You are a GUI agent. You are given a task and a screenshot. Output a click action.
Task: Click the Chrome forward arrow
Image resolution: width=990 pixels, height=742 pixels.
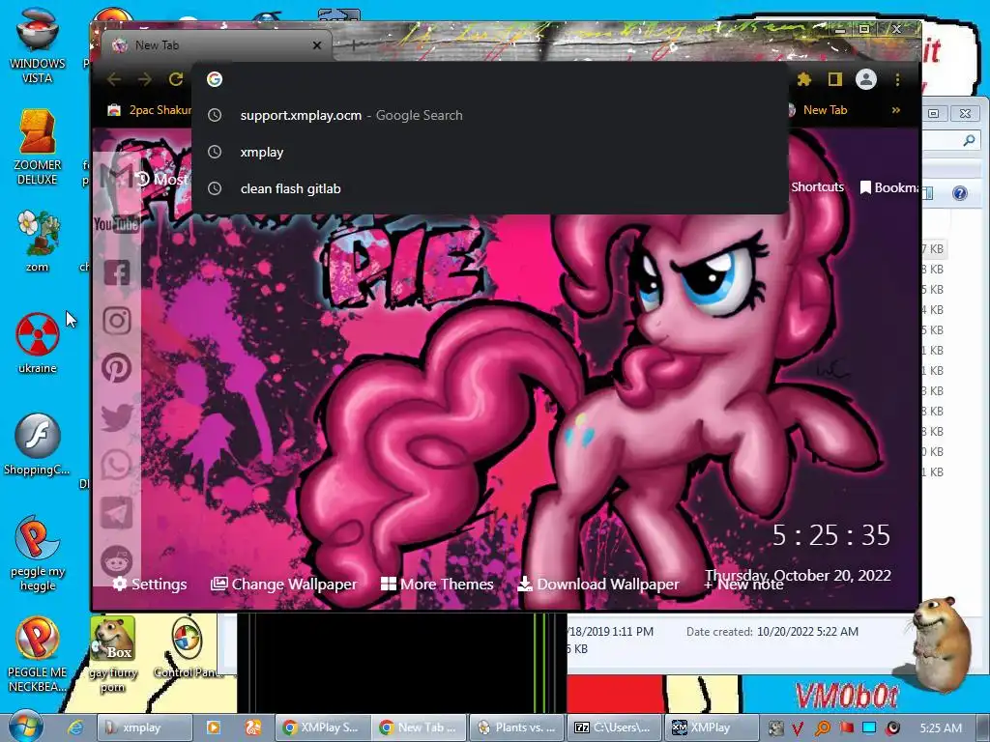145,79
